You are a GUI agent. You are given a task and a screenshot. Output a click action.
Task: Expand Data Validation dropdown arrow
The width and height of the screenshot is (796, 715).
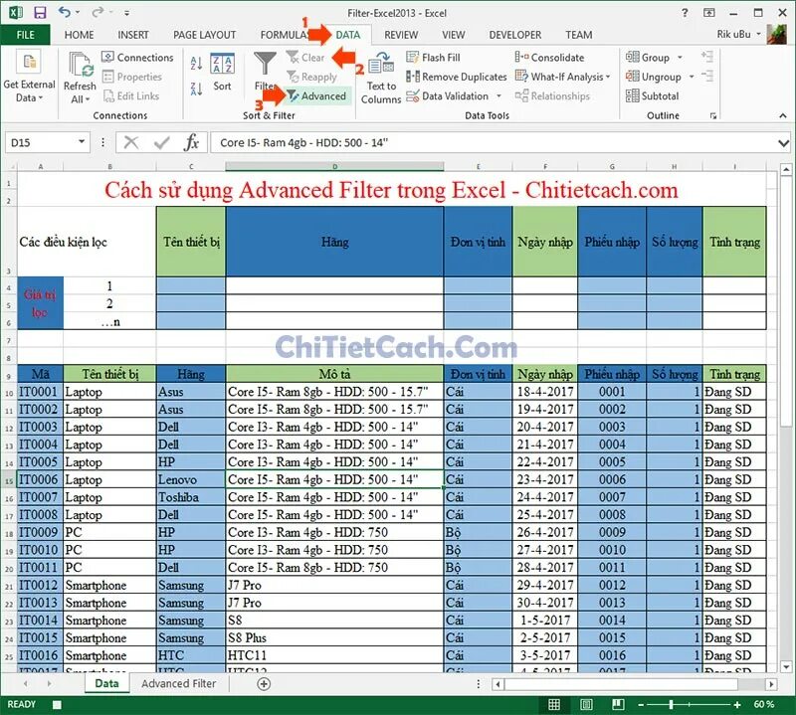(x=498, y=95)
